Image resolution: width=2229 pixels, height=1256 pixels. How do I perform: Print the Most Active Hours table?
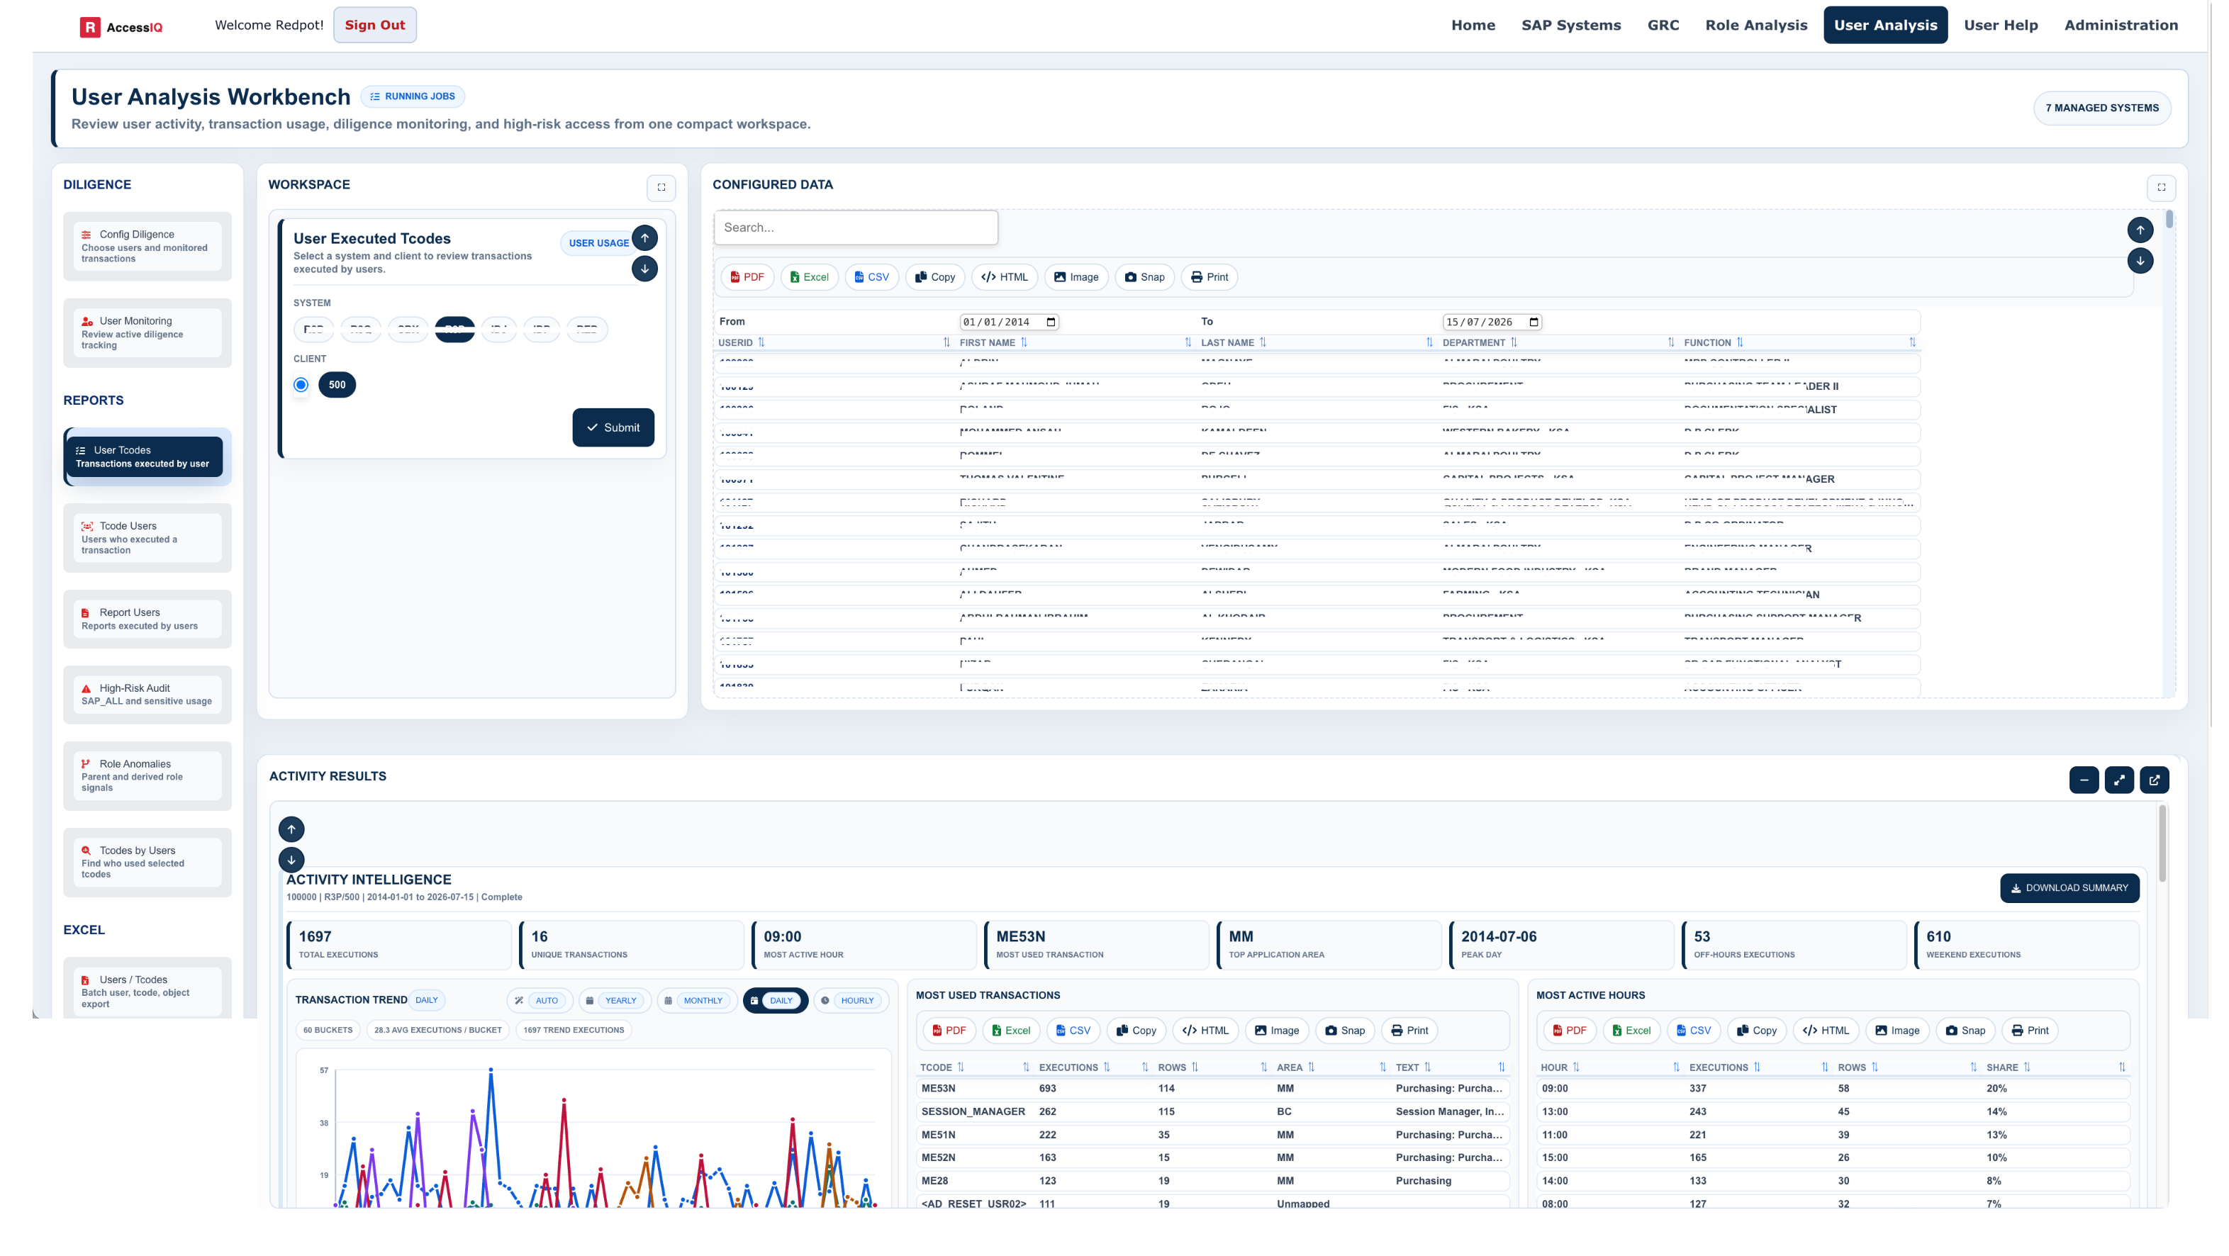pyautogui.click(x=2029, y=1030)
